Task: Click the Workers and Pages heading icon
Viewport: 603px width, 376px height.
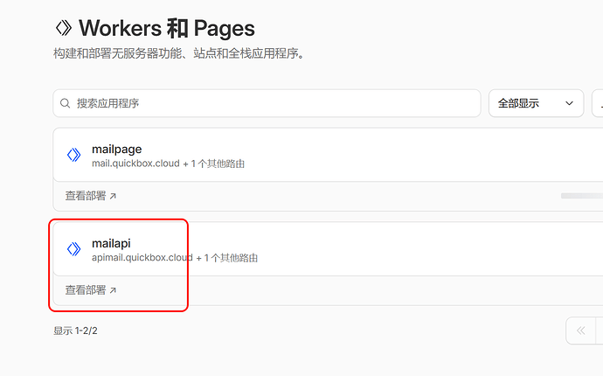Action: [64, 28]
